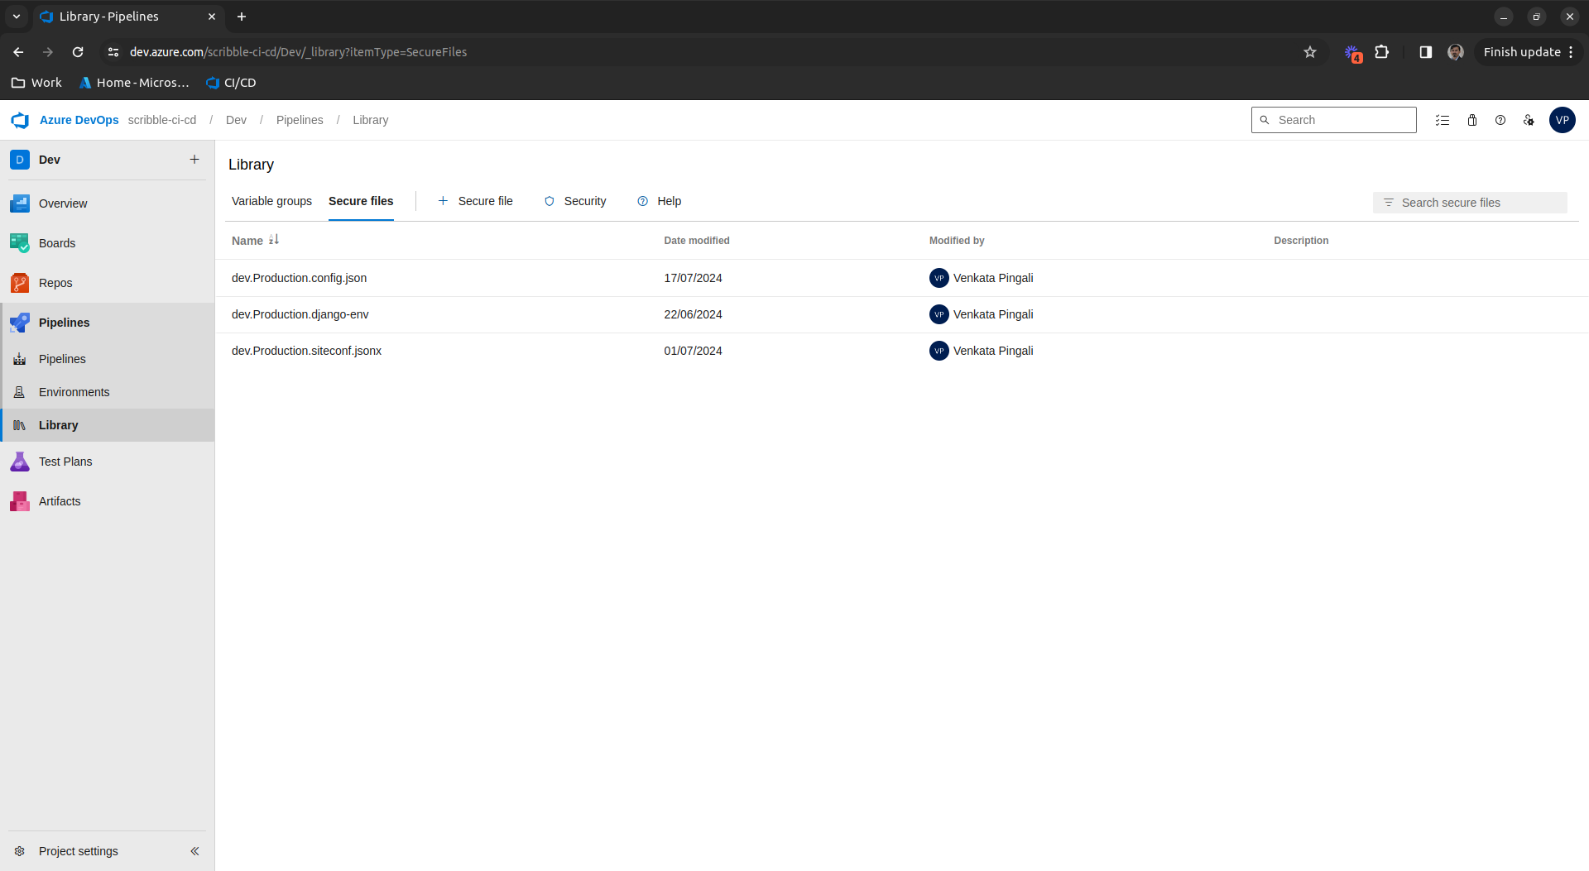Screen dimensions: 1589x871
Task: Click the date 22/06/2024
Action: pos(693,314)
